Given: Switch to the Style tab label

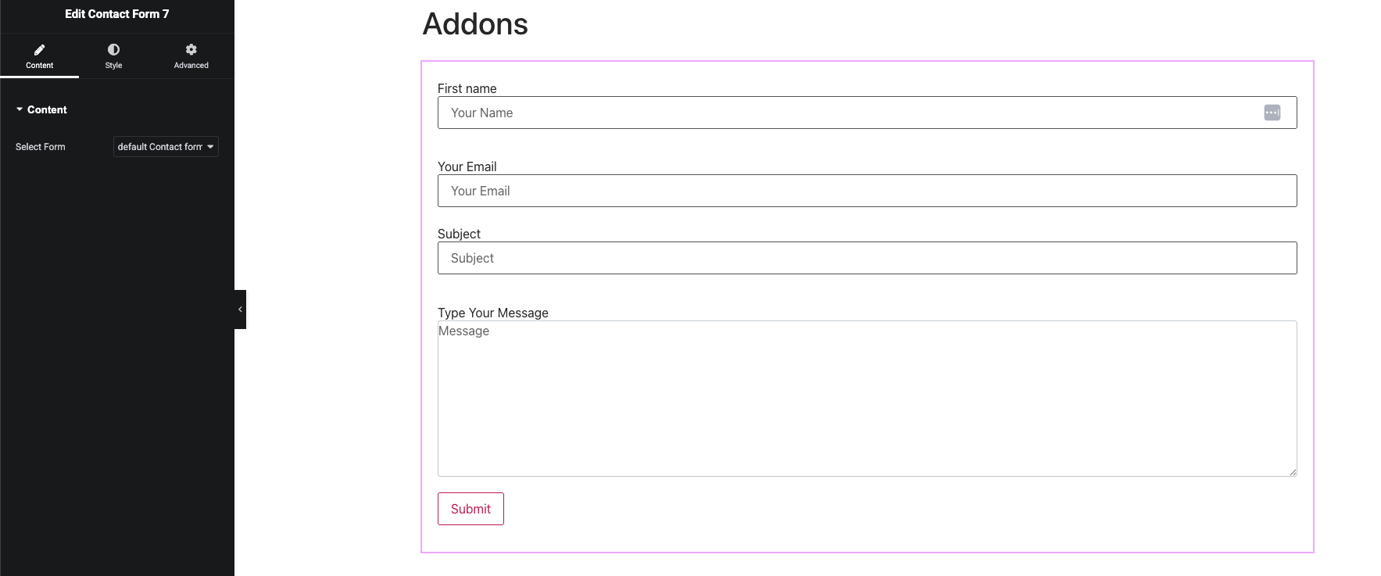Looking at the screenshot, I should click(113, 66).
